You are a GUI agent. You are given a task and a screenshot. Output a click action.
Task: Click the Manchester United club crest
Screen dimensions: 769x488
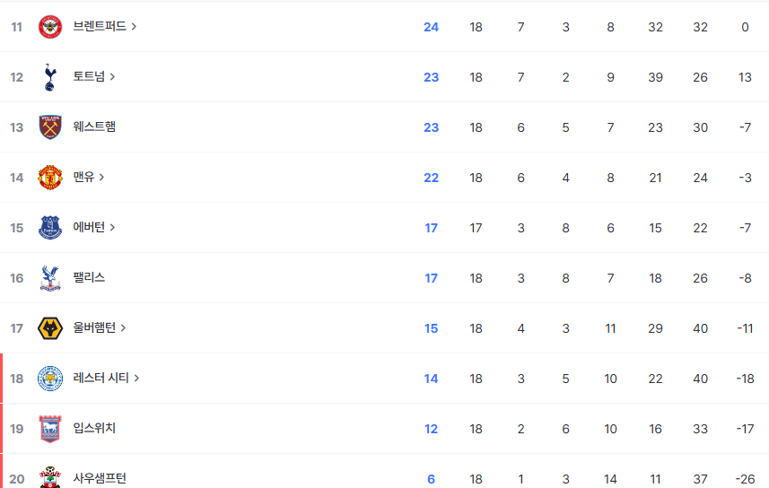(x=50, y=178)
